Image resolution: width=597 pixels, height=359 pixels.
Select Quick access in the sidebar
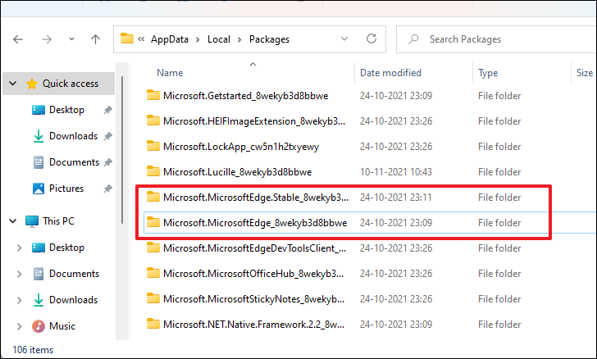(71, 84)
